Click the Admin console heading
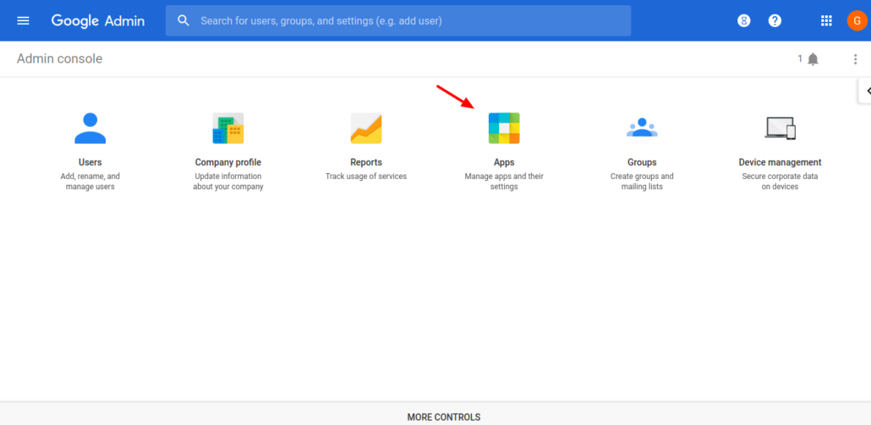871x425 pixels. (59, 59)
